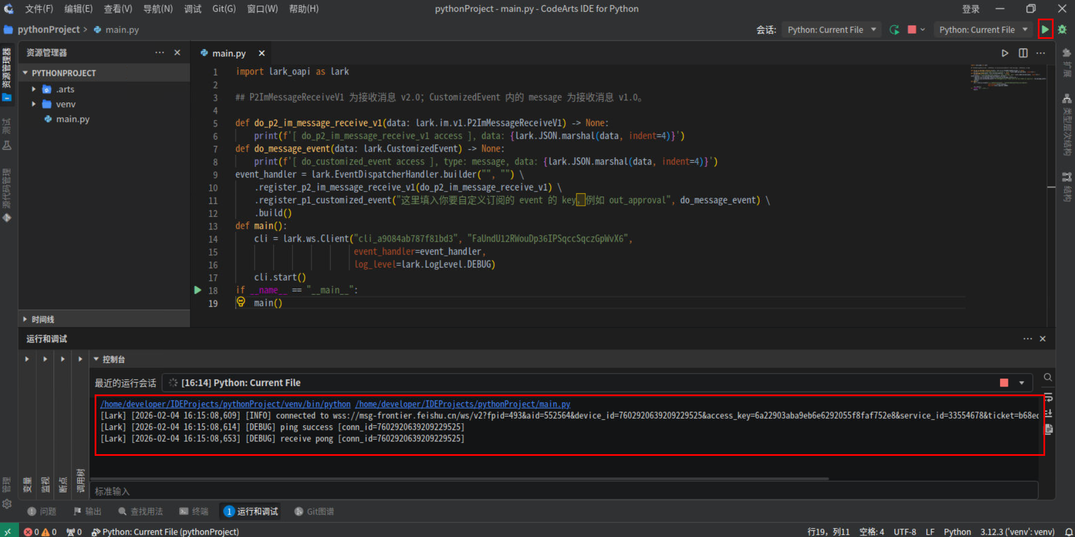Switch to the 查找用法 find usages tab
The image size is (1075, 537).
click(x=141, y=511)
